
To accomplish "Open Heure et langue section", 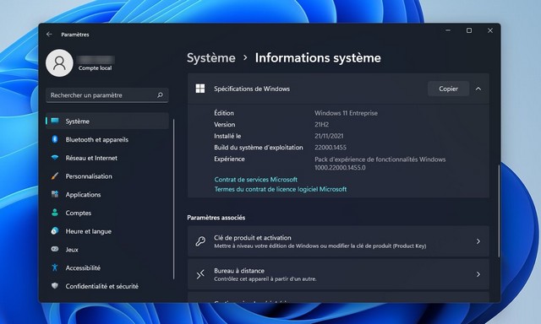I will click(107, 231).
